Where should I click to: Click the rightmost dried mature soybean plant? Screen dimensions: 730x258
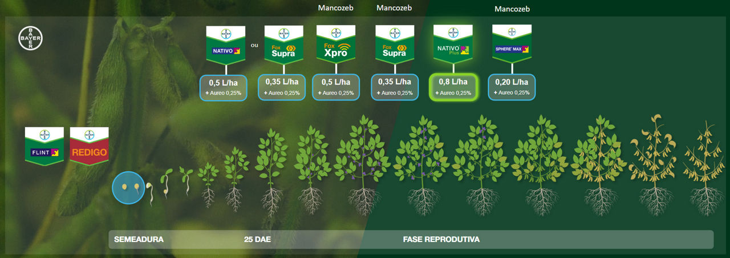click(706, 168)
